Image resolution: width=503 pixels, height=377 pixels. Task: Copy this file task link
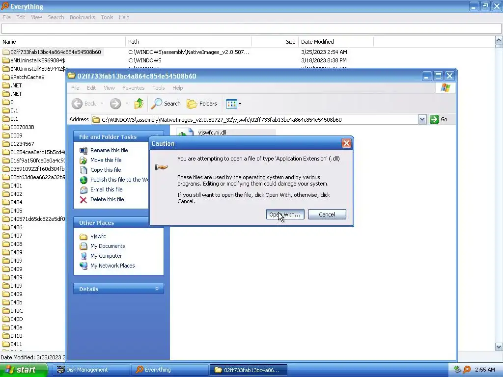(x=106, y=170)
